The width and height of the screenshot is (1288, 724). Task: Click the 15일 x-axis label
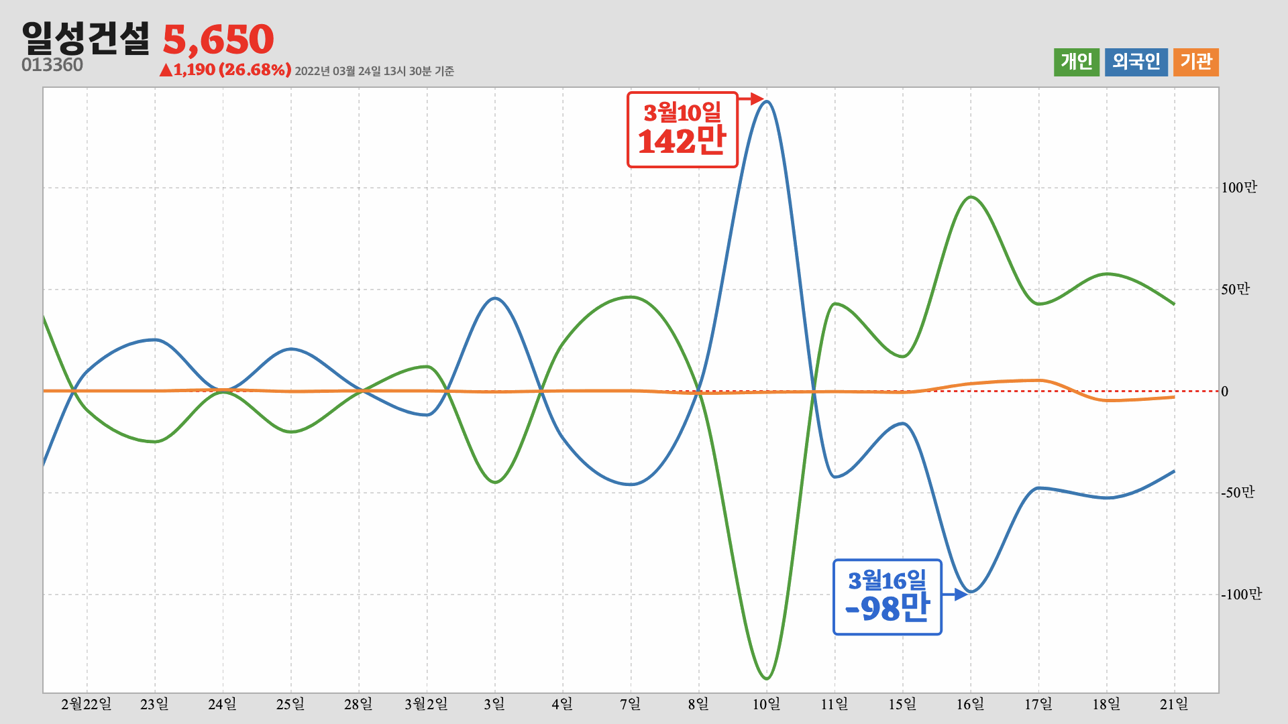click(x=902, y=704)
